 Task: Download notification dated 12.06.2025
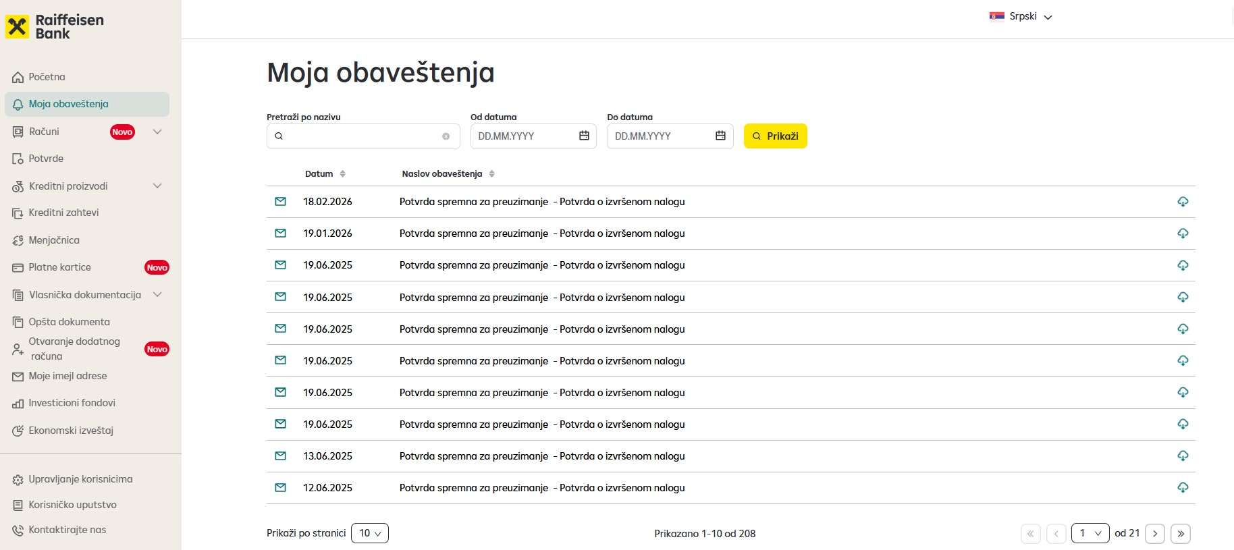pyautogui.click(x=1183, y=488)
